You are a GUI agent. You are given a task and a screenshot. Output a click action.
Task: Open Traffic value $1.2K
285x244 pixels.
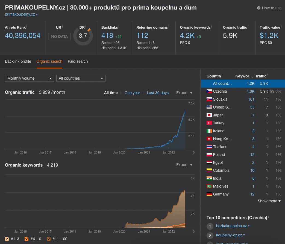[x=269, y=35]
